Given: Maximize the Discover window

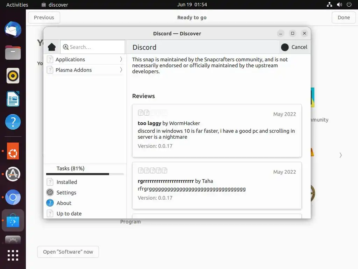Looking at the screenshot, I should [293, 33].
